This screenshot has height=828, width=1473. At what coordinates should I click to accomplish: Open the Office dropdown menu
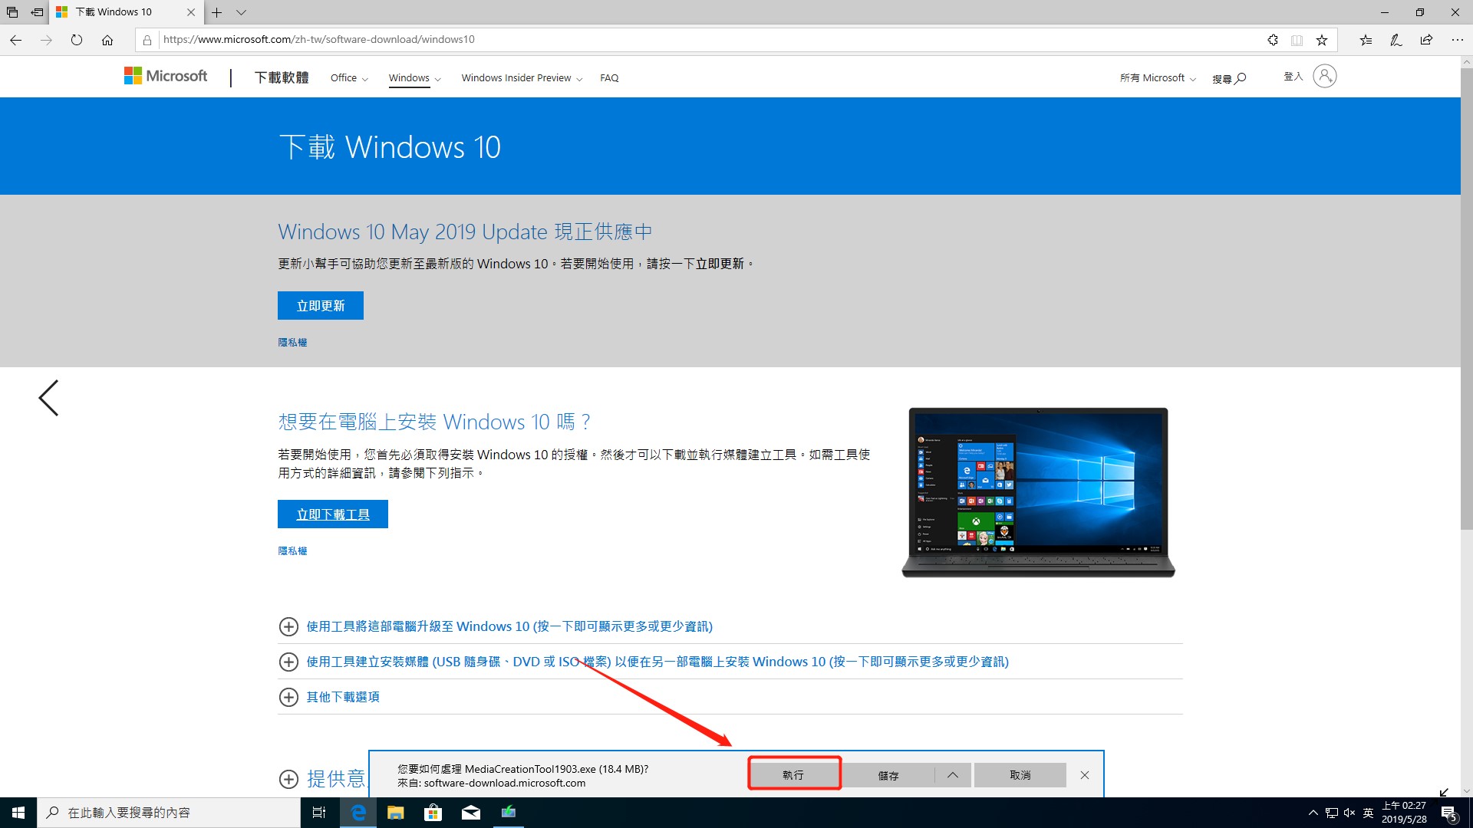[x=349, y=78]
